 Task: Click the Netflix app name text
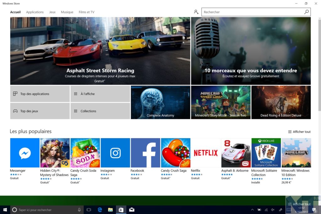click(196, 170)
